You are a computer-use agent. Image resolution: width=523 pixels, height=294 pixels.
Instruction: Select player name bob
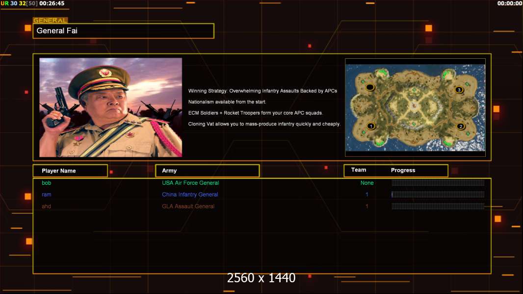click(x=46, y=183)
